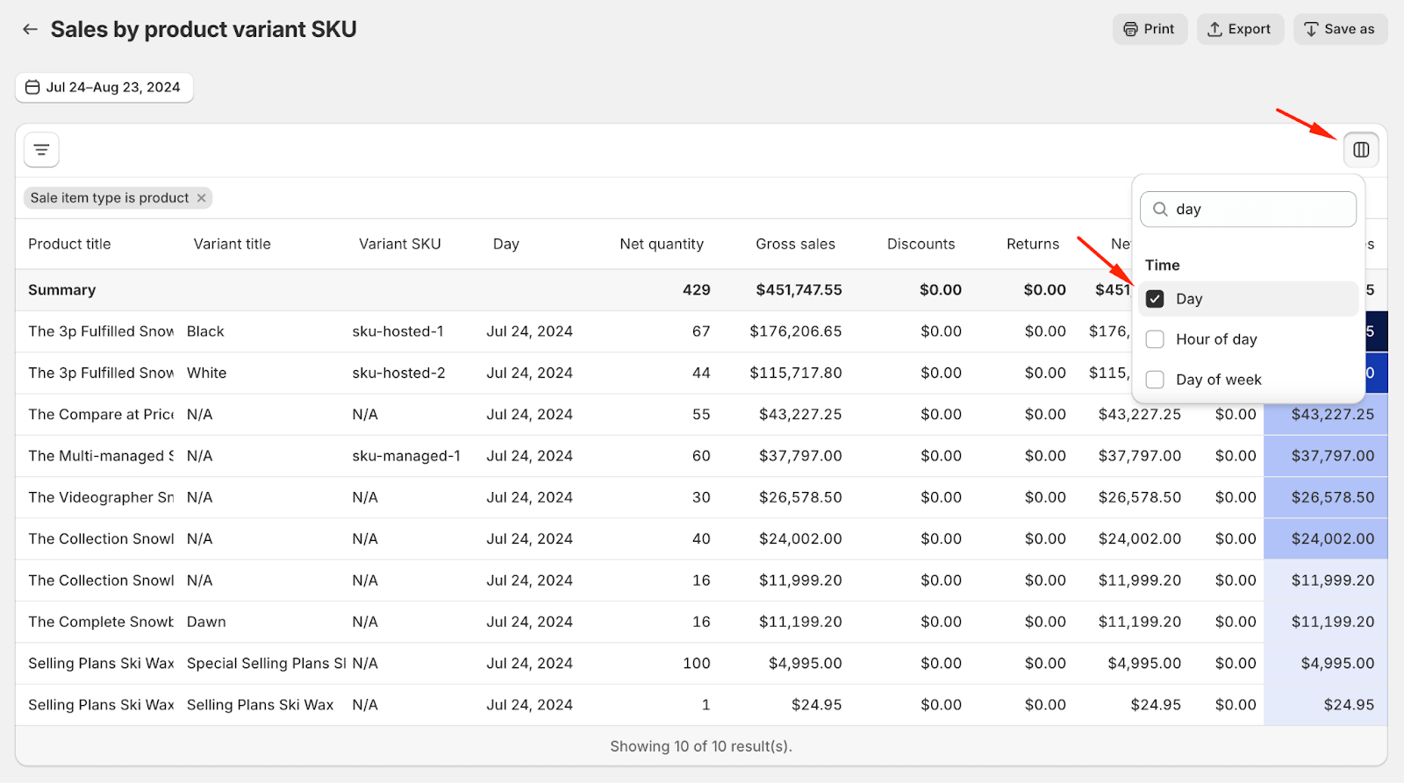1404x783 pixels.
Task: Enable the Hour of day checkbox
Action: click(x=1155, y=339)
